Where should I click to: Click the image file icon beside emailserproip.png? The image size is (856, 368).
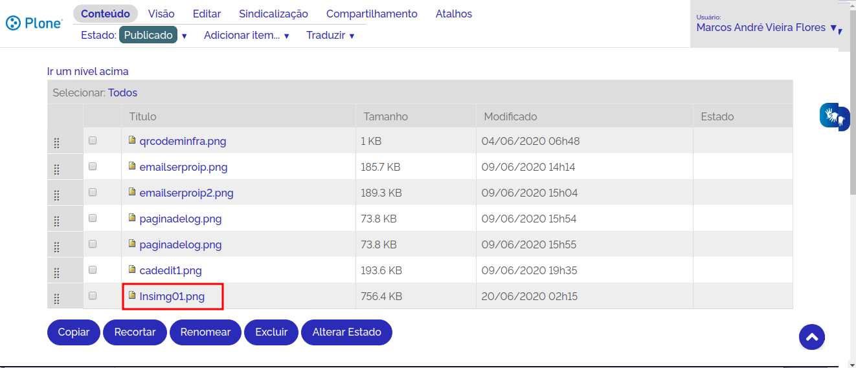click(x=132, y=166)
